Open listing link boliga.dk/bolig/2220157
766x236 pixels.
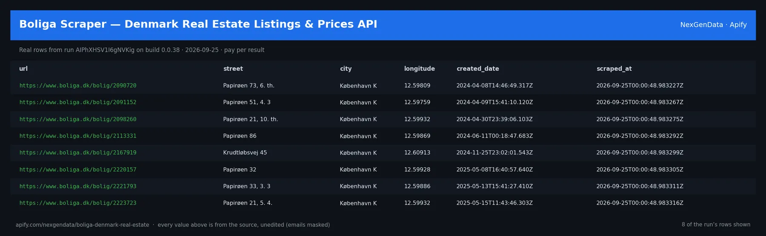(x=78, y=169)
